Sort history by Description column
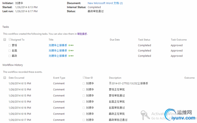The height and width of the screenshot is (123, 197). [115, 78]
